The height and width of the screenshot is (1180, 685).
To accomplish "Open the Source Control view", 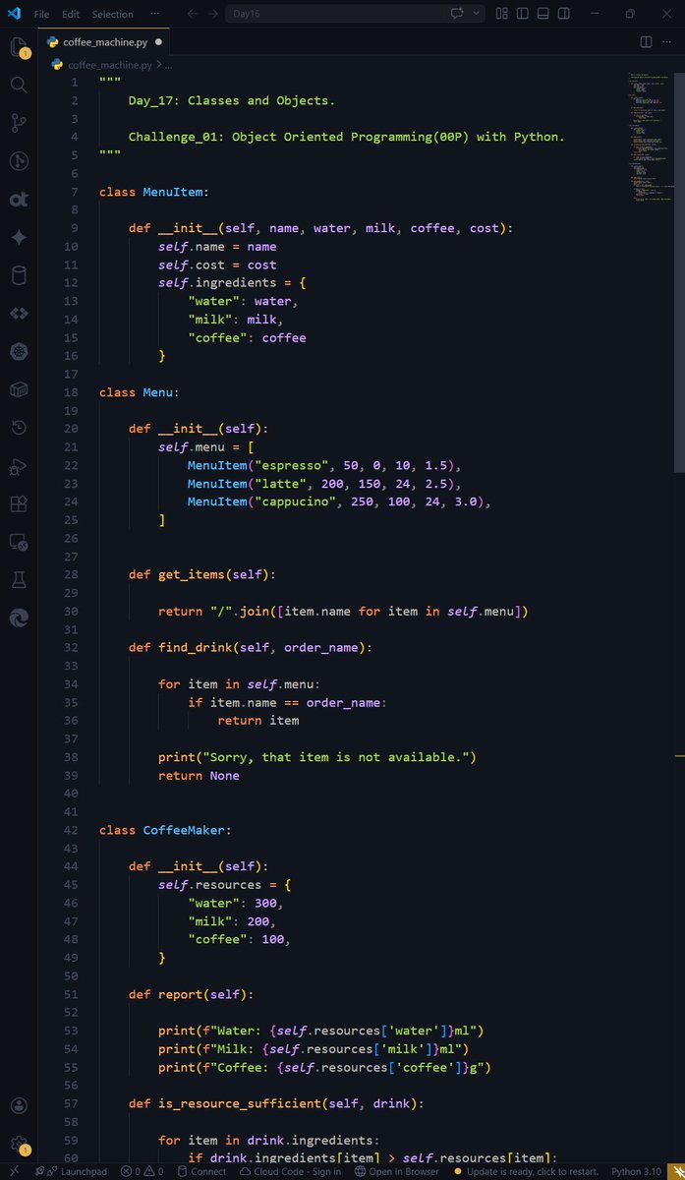I will (19, 123).
